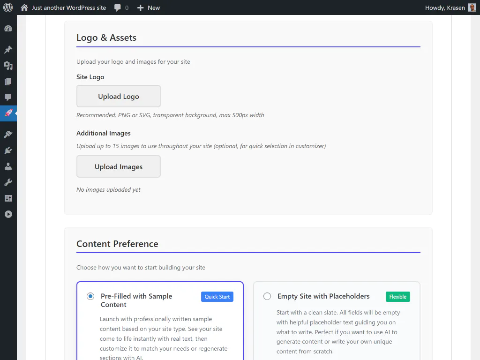Open Posts via pushpin sidebar icon
The image size is (480, 360).
point(8,50)
